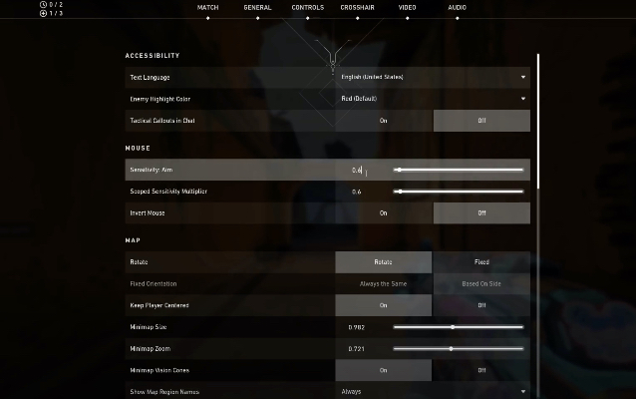Viewport: 636px width, 399px height.
Task: Go to the CROSSHAIR tab
Action: point(357,8)
